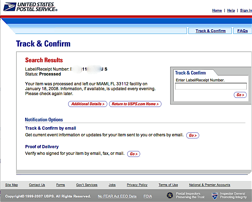Image resolution: width=252 pixels, height=202 pixels.
Task: Click Go button in Track & Confirm sidebar box
Action: tap(240, 95)
